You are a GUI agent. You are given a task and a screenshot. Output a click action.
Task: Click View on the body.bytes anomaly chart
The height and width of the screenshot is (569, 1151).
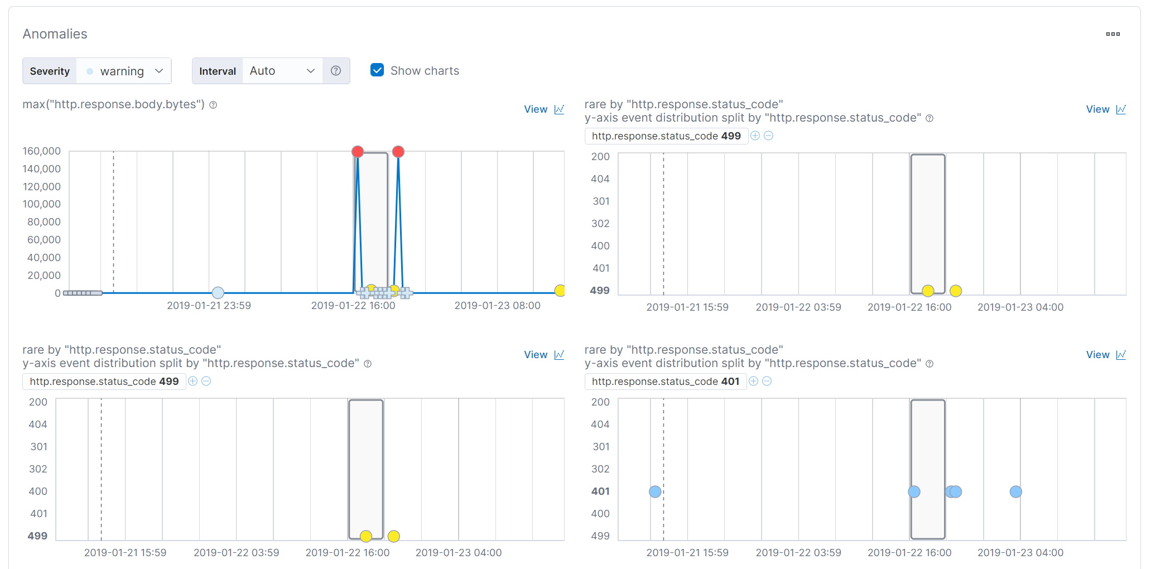(x=535, y=109)
